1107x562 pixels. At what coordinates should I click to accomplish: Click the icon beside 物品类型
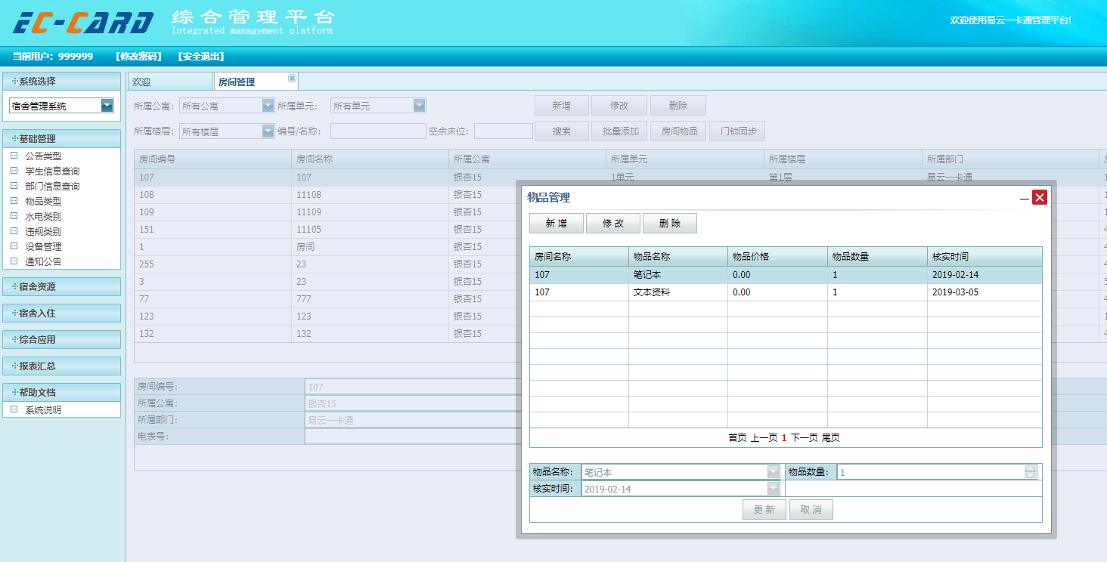point(14,201)
